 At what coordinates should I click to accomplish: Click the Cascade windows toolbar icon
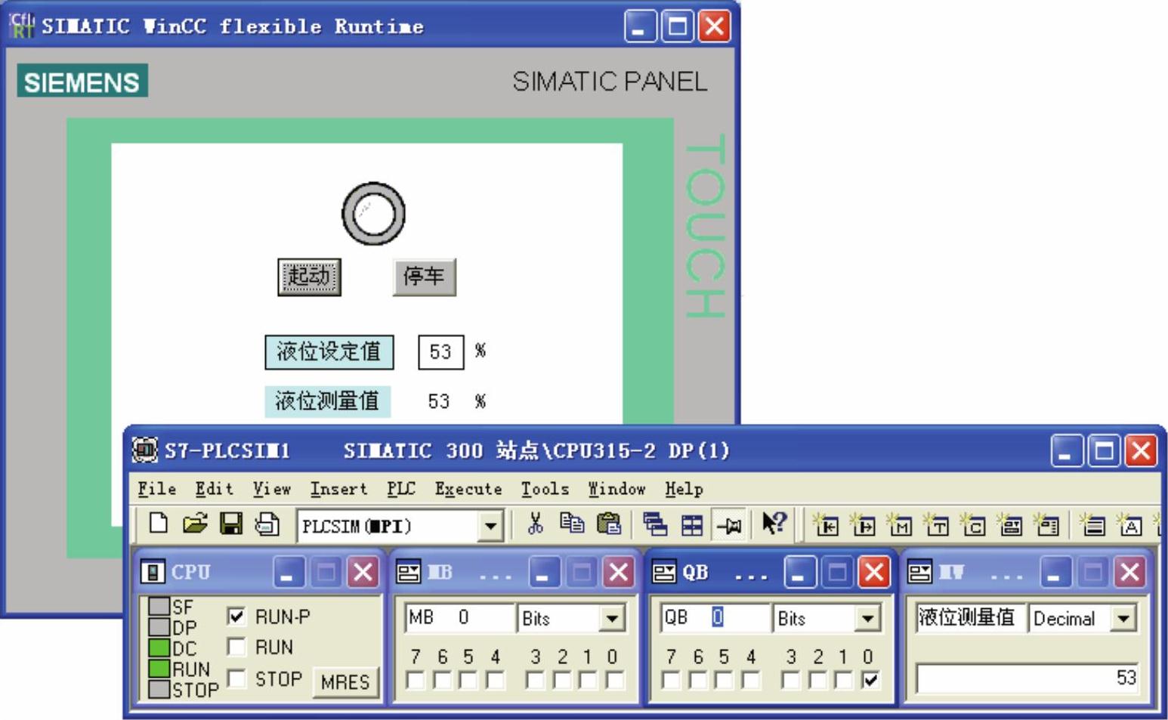(654, 524)
